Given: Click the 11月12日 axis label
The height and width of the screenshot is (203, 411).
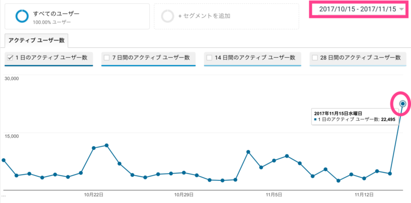Looking at the screenshot, I should 364,195.
